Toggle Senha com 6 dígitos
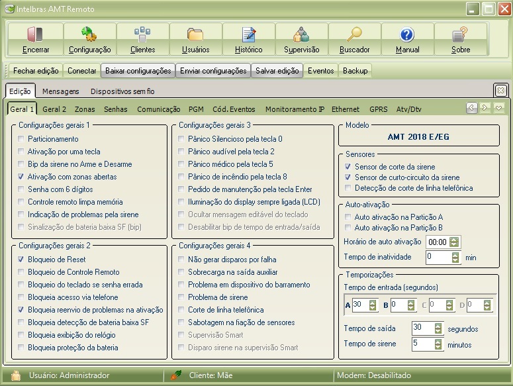The height and width of the screenshot is (386, 513). tap(21, 189)
